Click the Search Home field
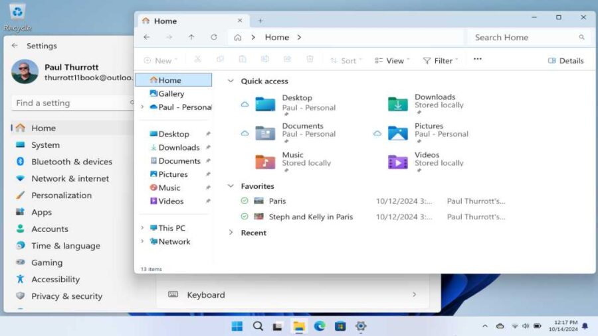Image resolution: width=598 pixels, height=336 pixels. pyautogui.click(x=525, y=38)
